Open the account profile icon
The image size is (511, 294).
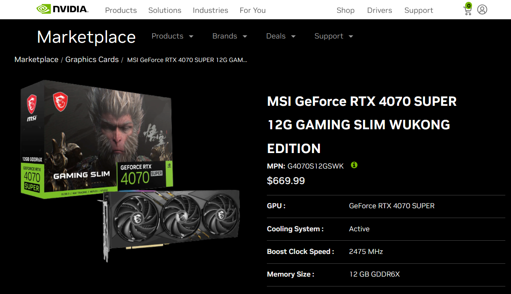482,9
